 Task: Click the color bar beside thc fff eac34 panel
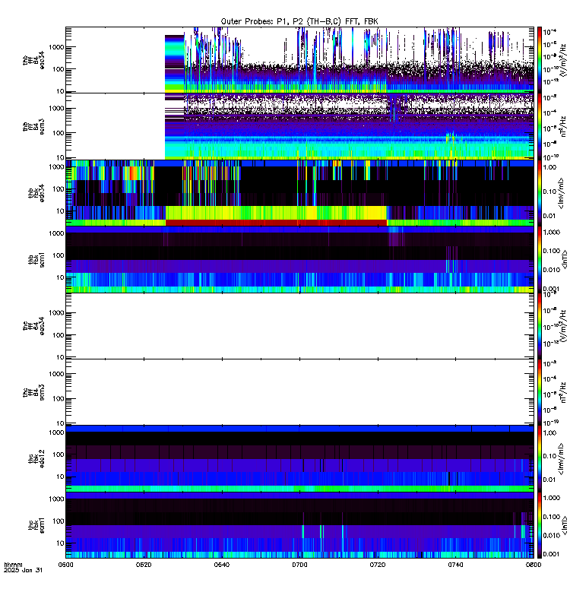[x=539, y=326]
